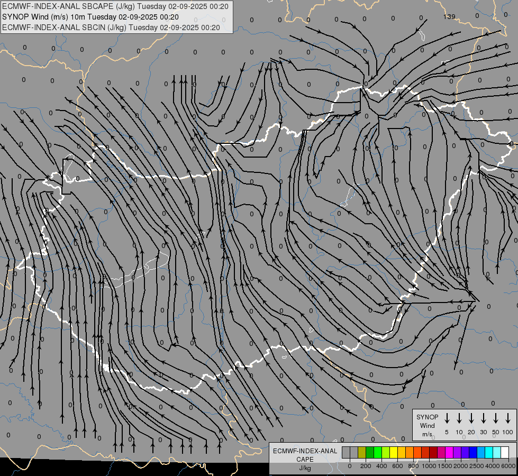Click the 6000 value on CAPE scale
This screenshot has width=518, height=476.
point(508,466)
